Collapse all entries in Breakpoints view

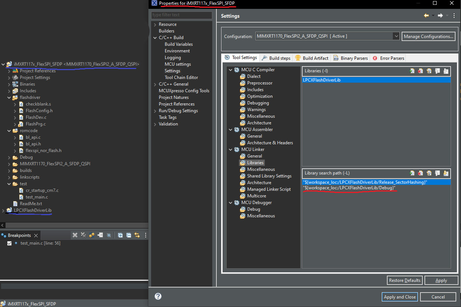[128, 235]
